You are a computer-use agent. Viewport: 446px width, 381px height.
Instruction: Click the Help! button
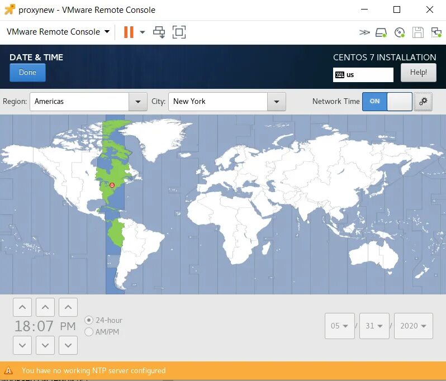[419, 73]
